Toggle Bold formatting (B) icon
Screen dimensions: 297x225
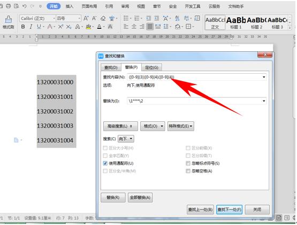pyautogui.click(x=23, y=27)
